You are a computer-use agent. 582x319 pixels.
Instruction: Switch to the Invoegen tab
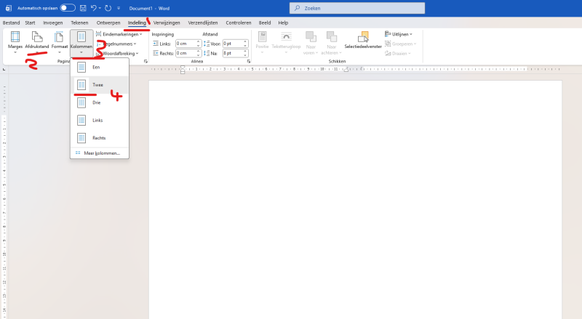[53, 23]
